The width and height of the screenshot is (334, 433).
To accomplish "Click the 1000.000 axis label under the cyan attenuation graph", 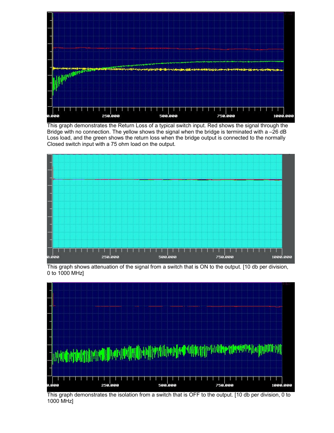I will coord(282,257).
